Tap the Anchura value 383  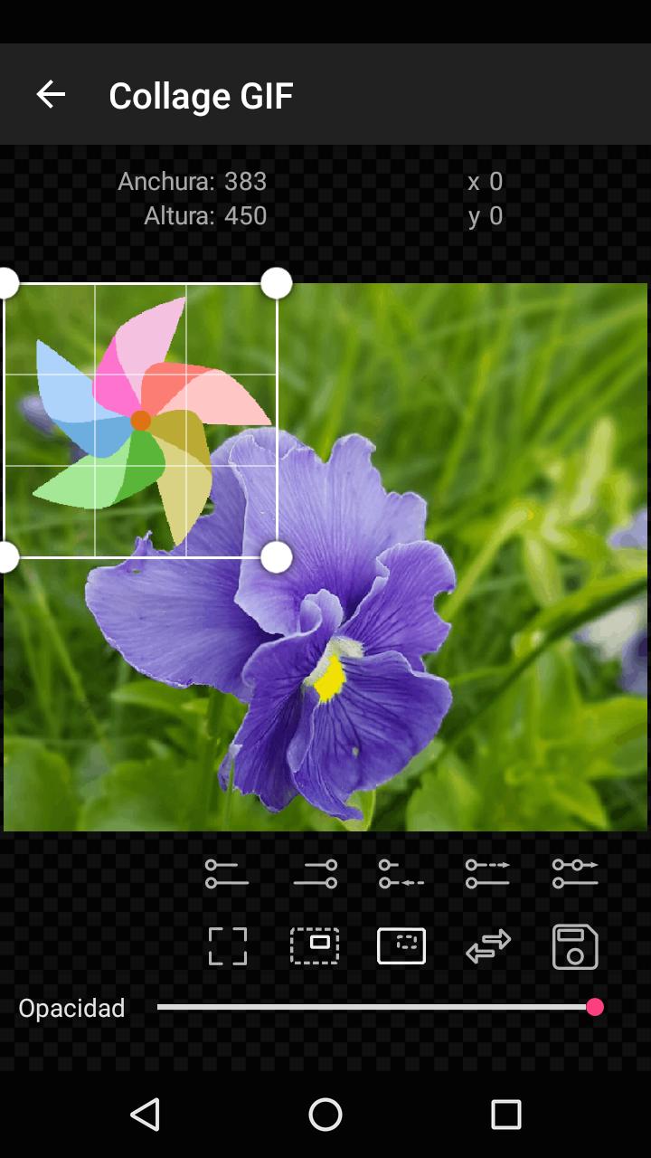pyautogui.click(x=246, y=182)
